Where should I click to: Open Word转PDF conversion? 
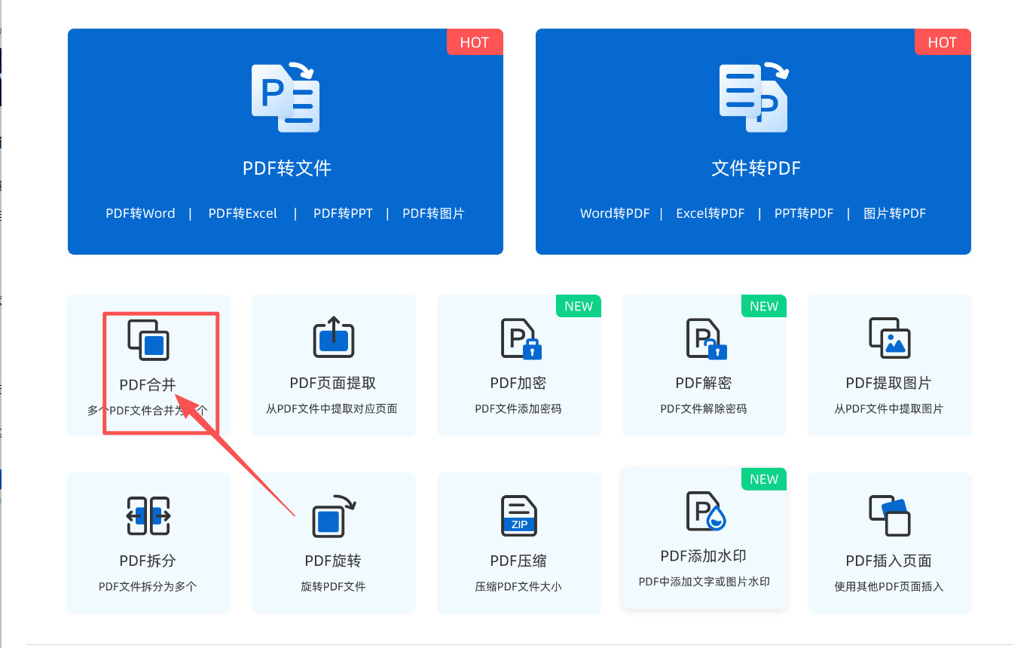pos(615,213)
